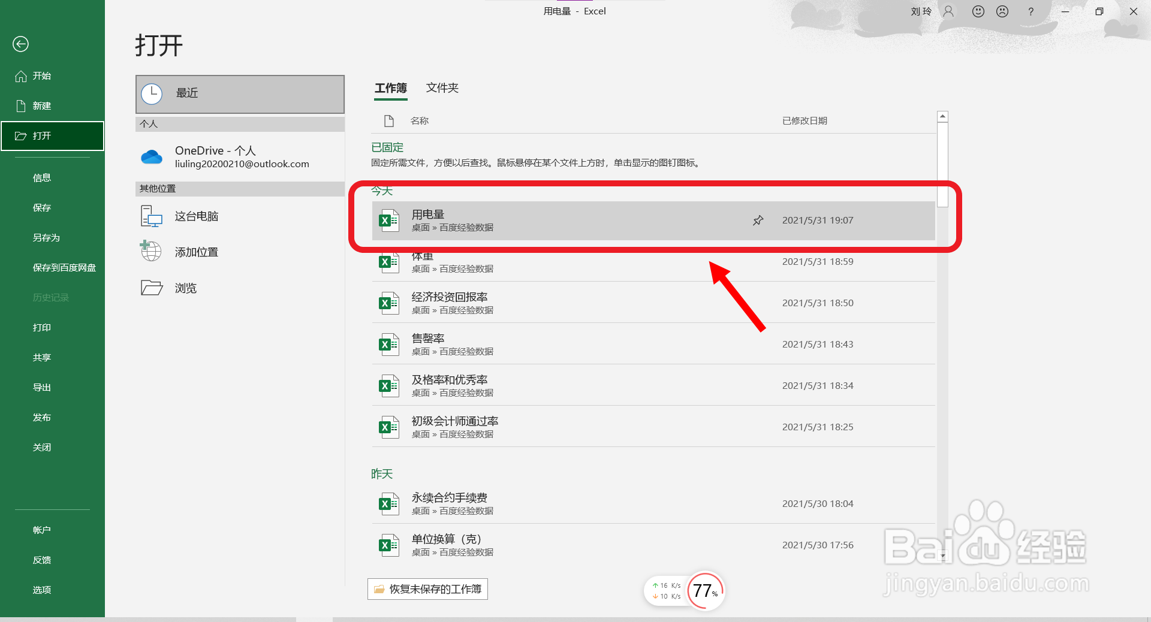The height and width of the screenshot is (622, 1151).
Task: Open the 共享 option
Action: [52, 358]
